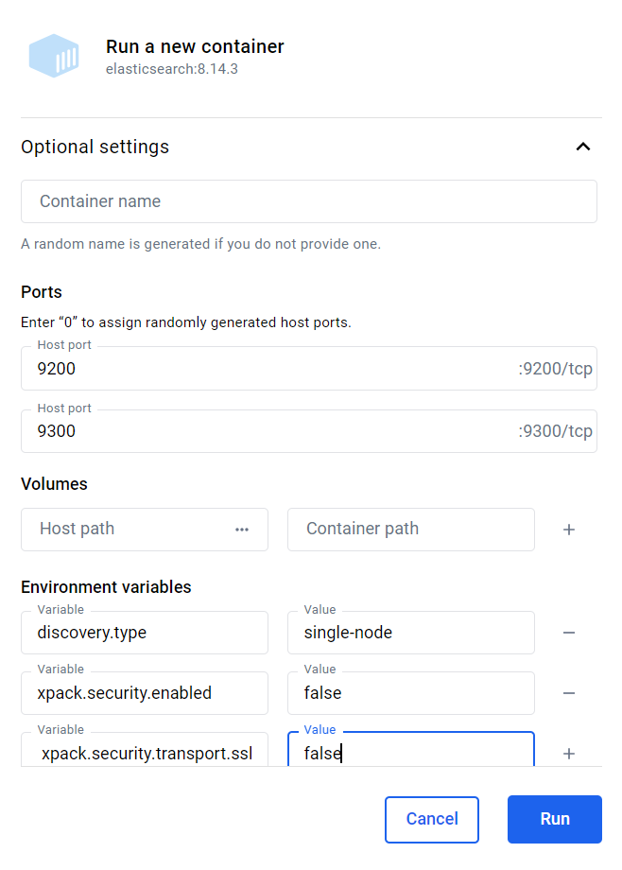The width and height of the screenshot is (622, 870).
Task: Edit the xpack.security.enabled variable field
Action: (x=145, y=693)
